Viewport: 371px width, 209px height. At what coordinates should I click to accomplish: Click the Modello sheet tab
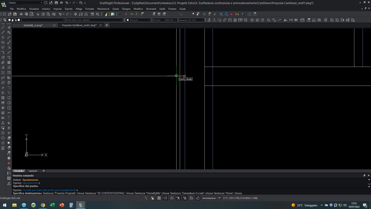click(x=19, y=171)
